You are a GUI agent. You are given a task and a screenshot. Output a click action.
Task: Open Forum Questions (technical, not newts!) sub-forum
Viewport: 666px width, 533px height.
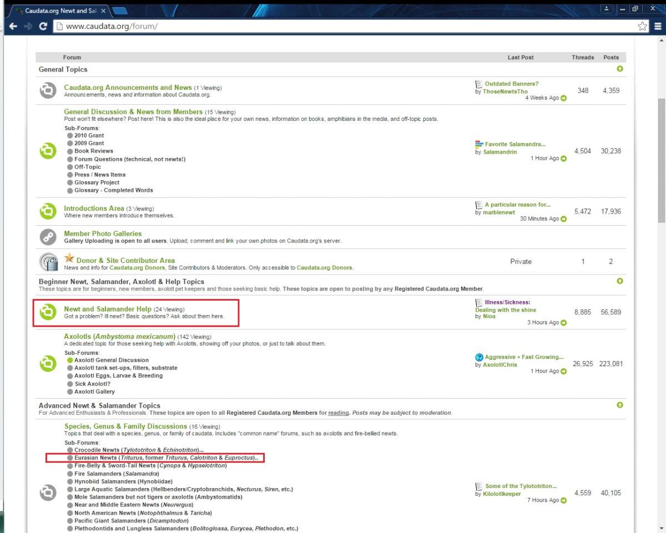130,159
